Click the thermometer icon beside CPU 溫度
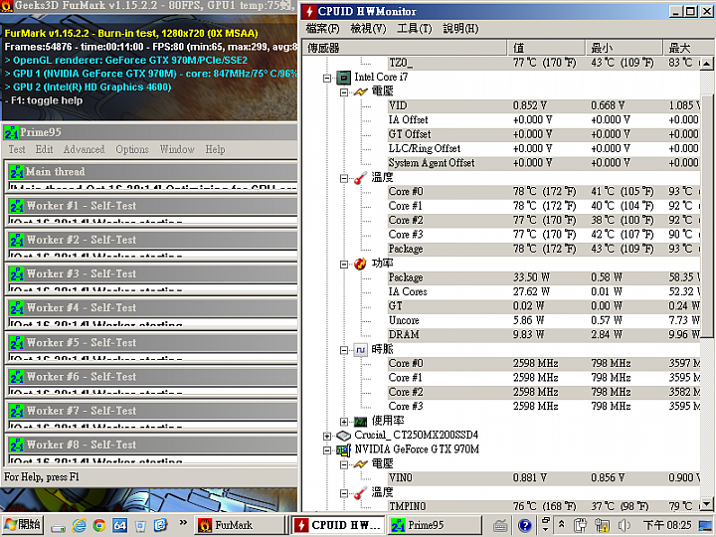 point(360,178)
